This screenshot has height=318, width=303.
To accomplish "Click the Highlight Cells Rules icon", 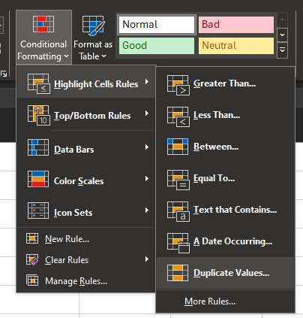I will (x=38, y=83).
